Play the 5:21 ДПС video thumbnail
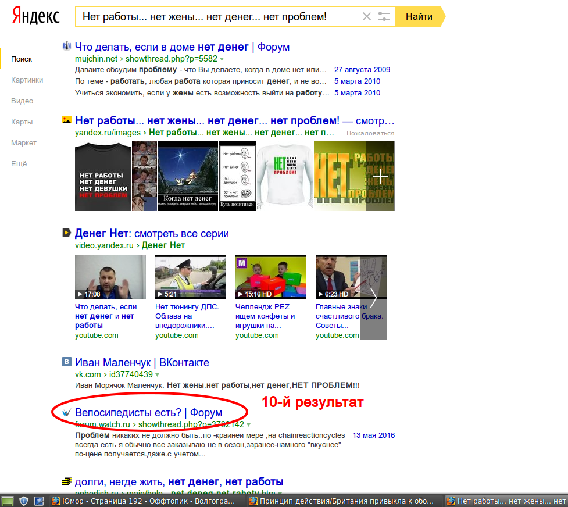568x507 pixels. coord(191,277)
